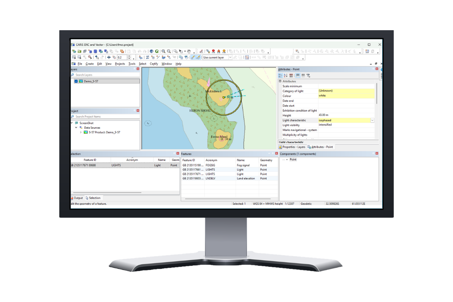The image size is (453, 302).
Task: Click the Acronym column header in Selection
Action: tap(132, 160)
